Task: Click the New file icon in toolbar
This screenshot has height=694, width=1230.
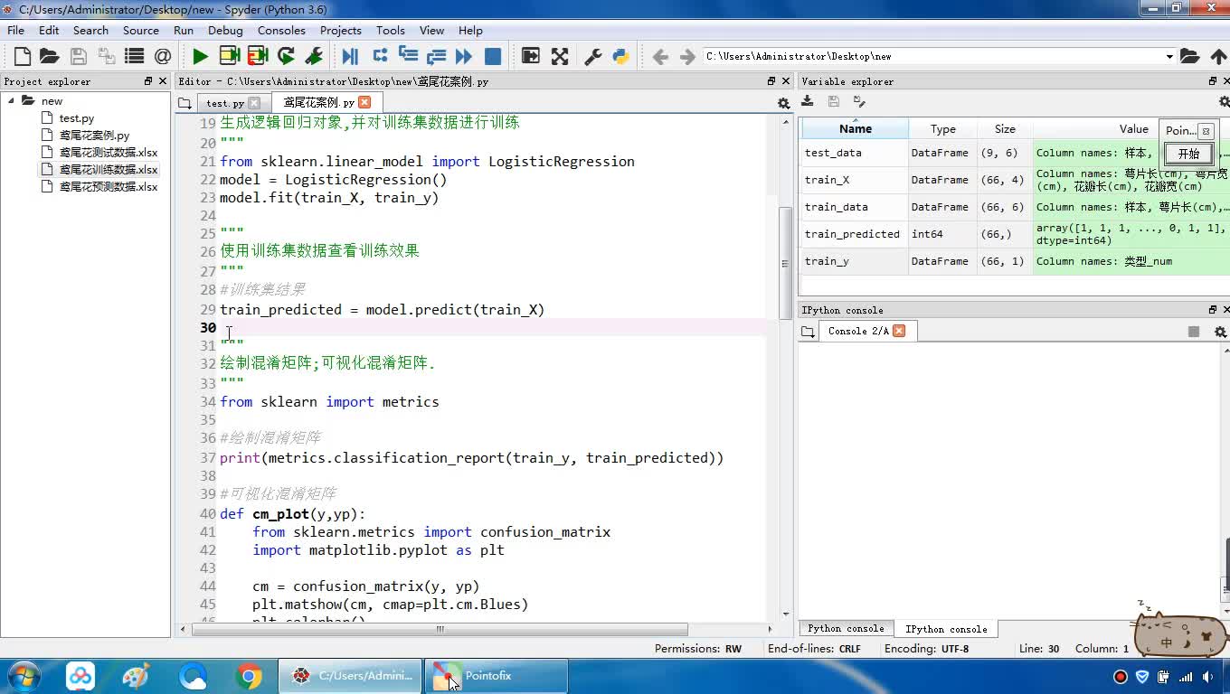Action: click(23, 57)
